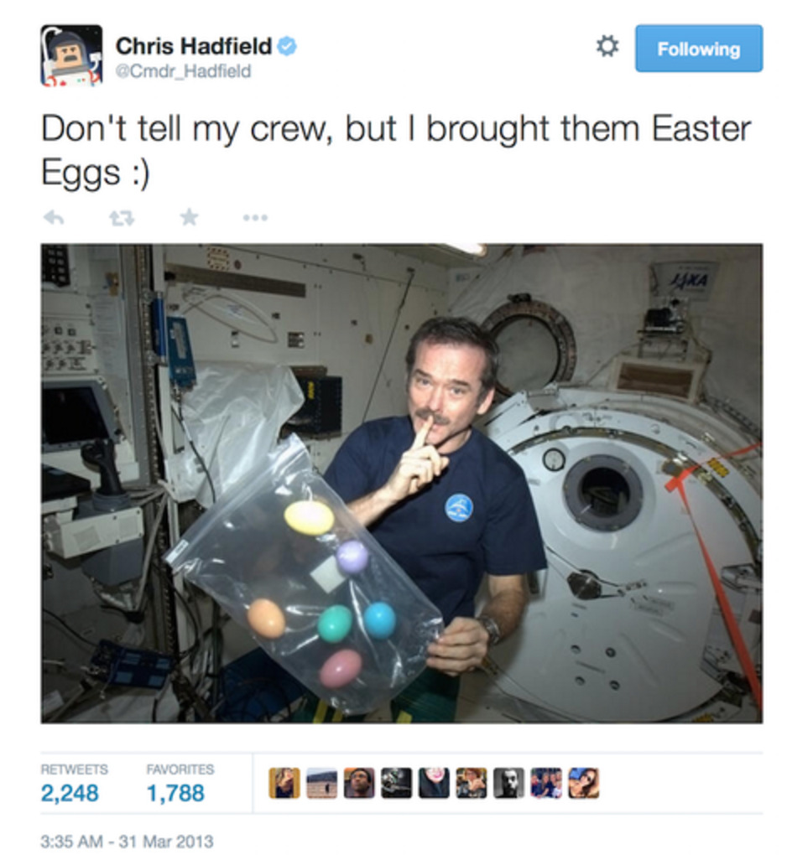Retweet this Easter Eggs tweet

click(x=122, y=218)
